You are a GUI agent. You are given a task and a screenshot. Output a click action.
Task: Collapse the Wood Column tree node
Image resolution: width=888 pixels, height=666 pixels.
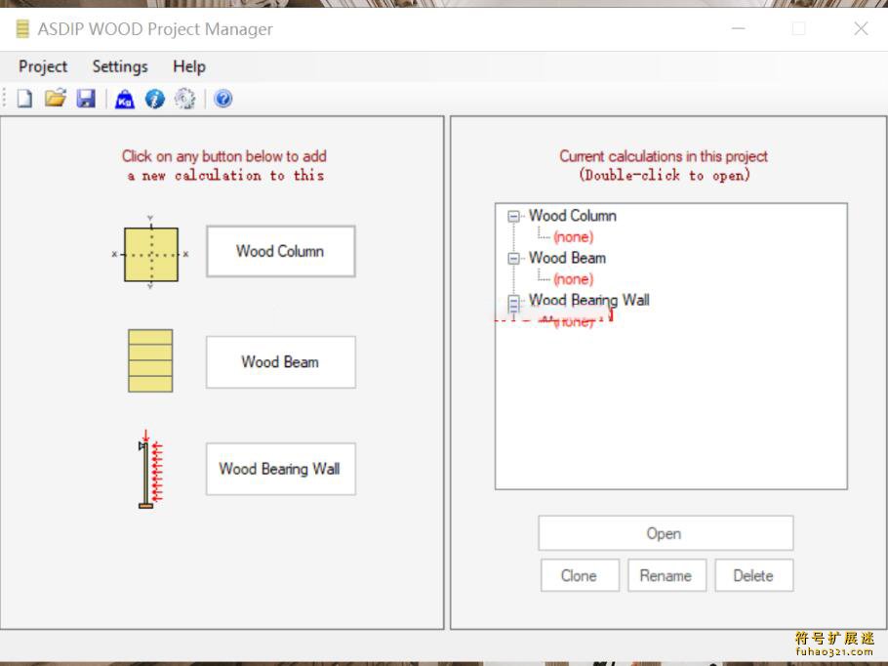[x=514, y=217]
